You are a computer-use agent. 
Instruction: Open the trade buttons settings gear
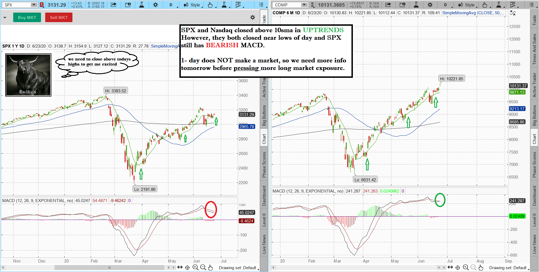[x=253, y=17]
